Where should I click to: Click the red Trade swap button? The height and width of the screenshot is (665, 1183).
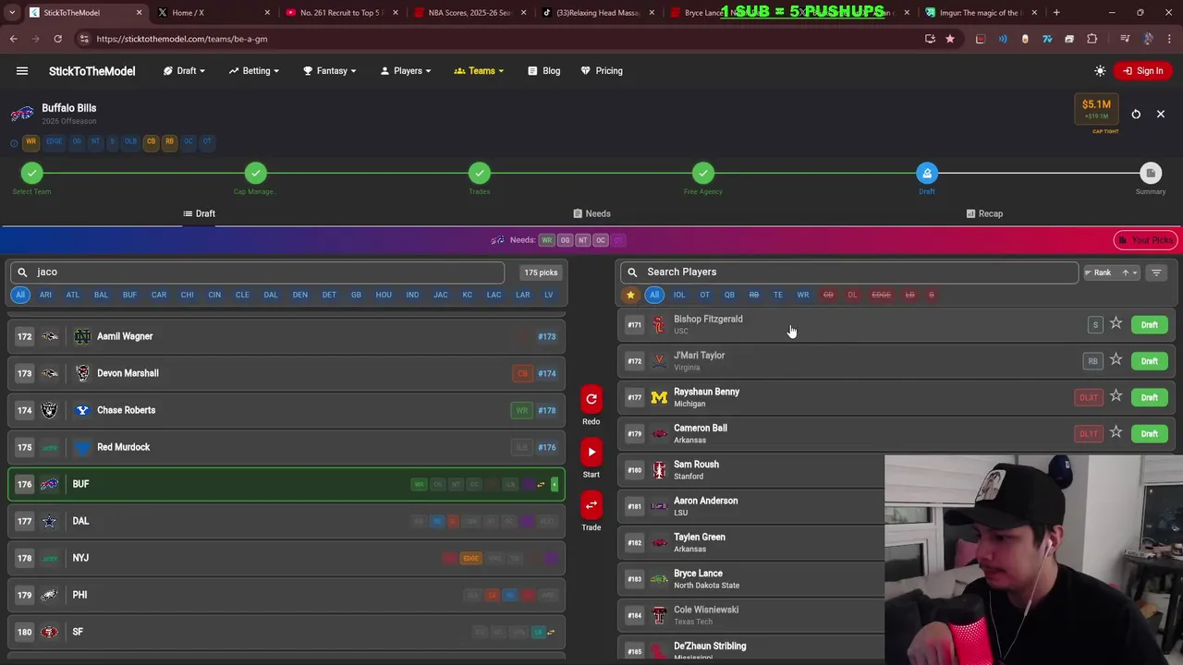pyautogui.click(x=591, y=505)
